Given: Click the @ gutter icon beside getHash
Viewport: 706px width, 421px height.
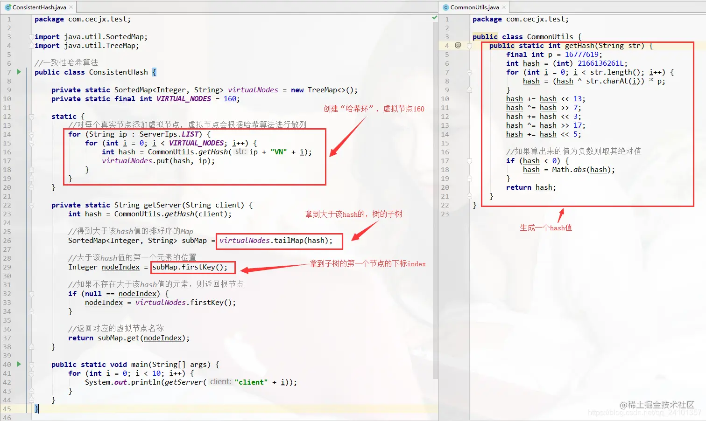Looking at the screenshot, I should click(458, 45).
